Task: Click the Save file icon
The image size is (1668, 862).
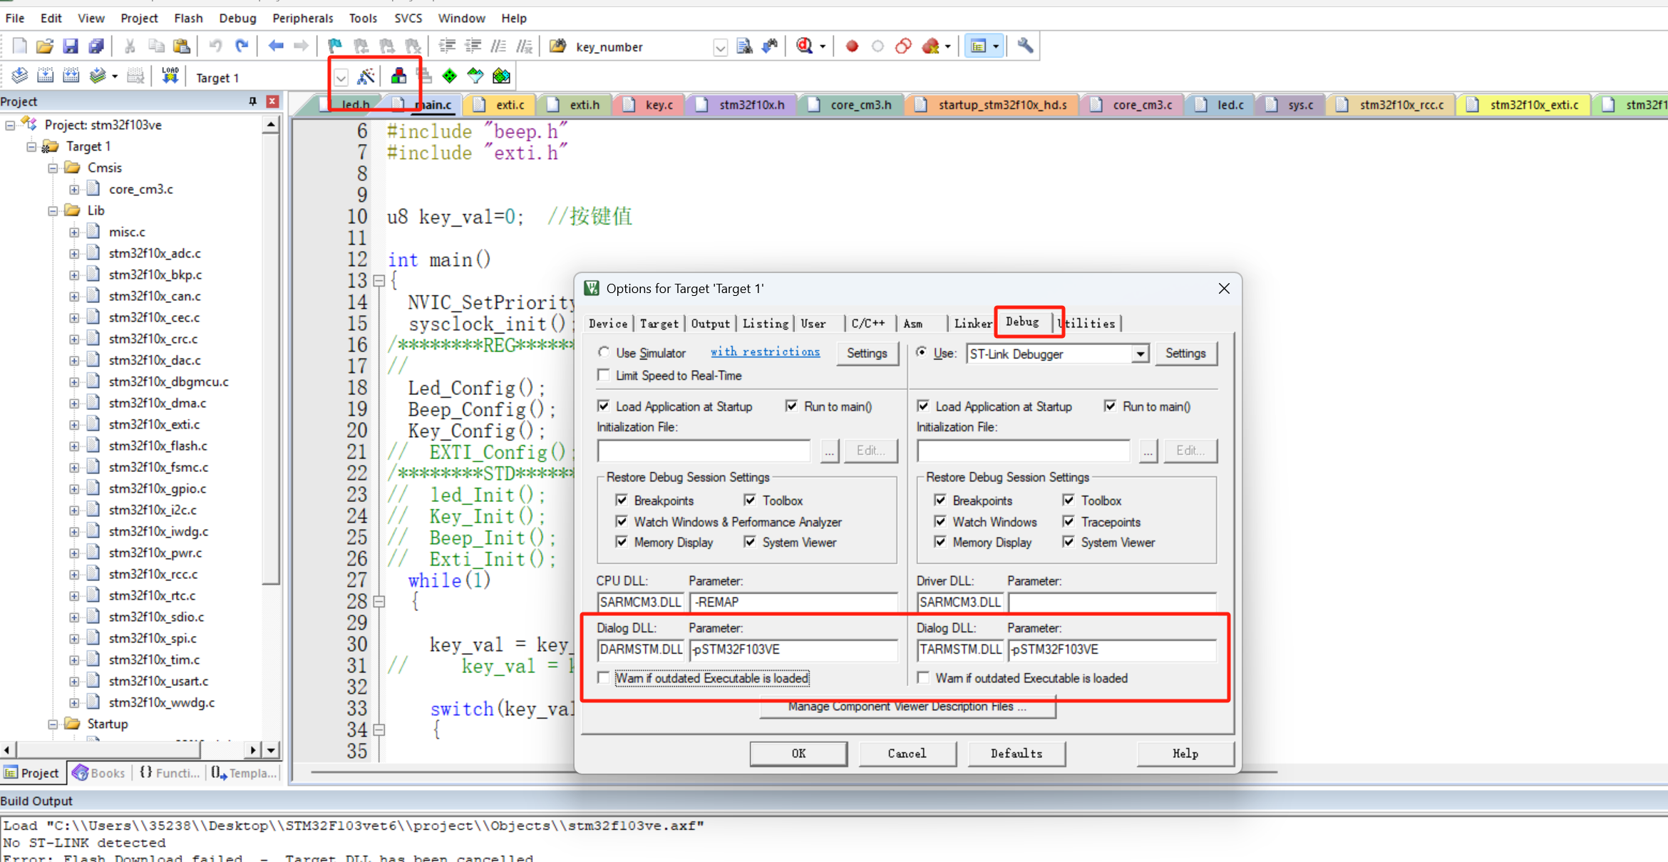Action: point(70,46)
